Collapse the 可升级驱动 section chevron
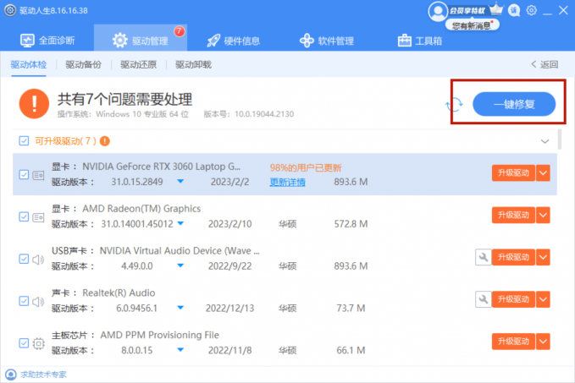This screenshot has height=383, width=575. [x=545, y=141]
